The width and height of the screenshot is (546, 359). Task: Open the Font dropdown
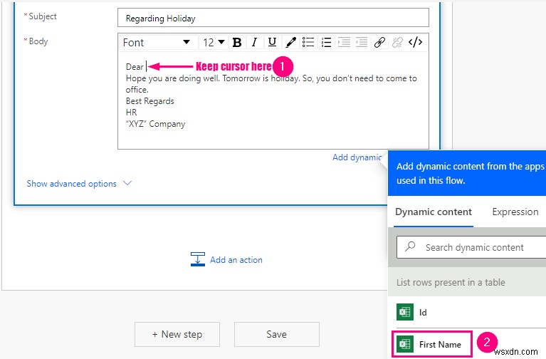pyautogui.click(x=157, y=43)
